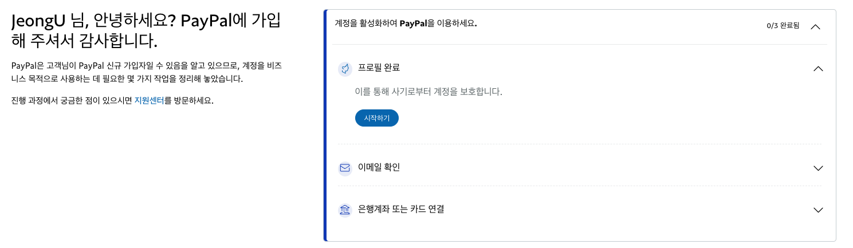This screenshot has width=853, height=248.
Task: Click the bank building icon
Action: pos(345,210)
